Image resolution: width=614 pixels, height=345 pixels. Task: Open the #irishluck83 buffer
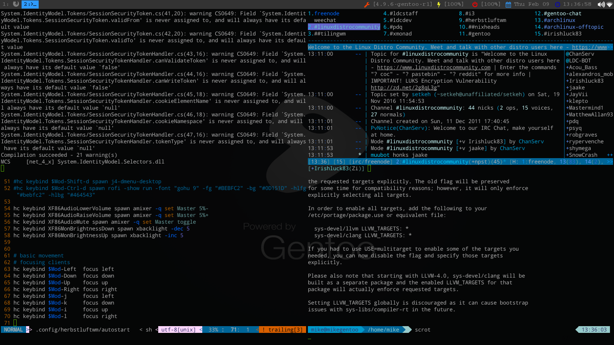click(x=558, y=34)
